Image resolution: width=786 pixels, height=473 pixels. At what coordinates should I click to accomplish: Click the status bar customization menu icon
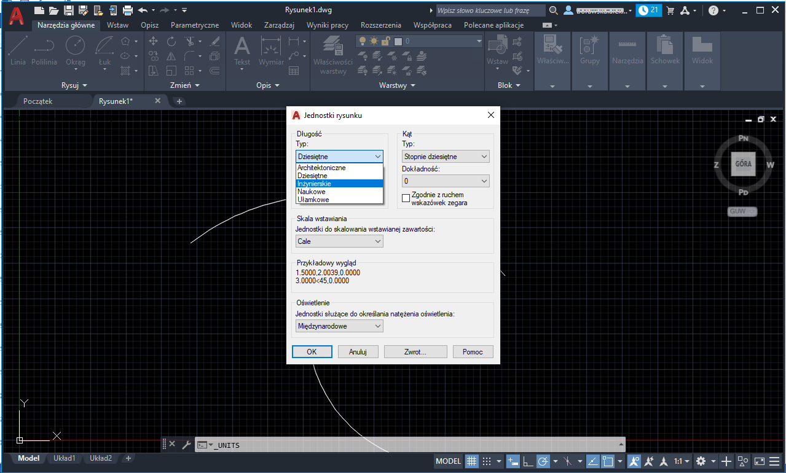coord(776,461)
